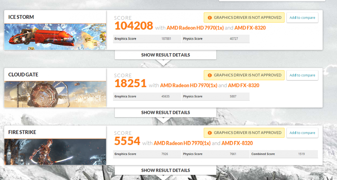Open the Fire Strike warrior thumbnail
The width and height of the screenshot is (337, 180).
pos(55,152)
